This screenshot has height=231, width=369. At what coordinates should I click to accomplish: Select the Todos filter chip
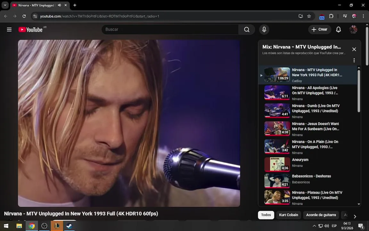266,215
